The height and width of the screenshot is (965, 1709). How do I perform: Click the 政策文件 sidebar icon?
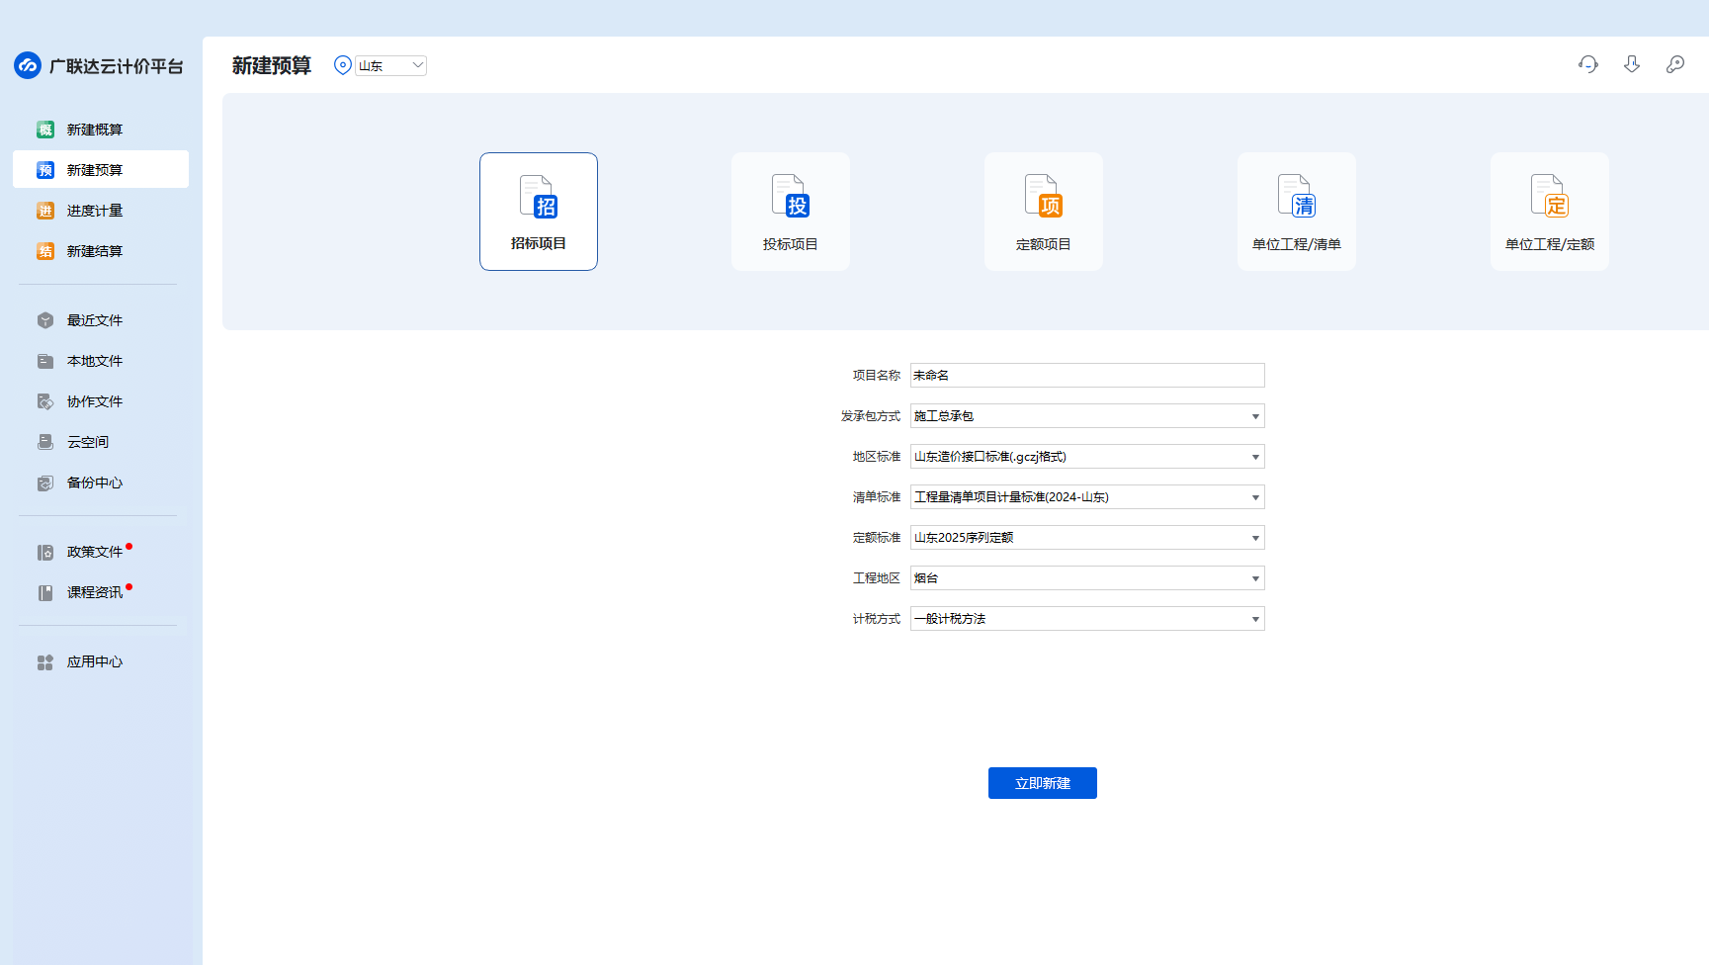point(45,552)
